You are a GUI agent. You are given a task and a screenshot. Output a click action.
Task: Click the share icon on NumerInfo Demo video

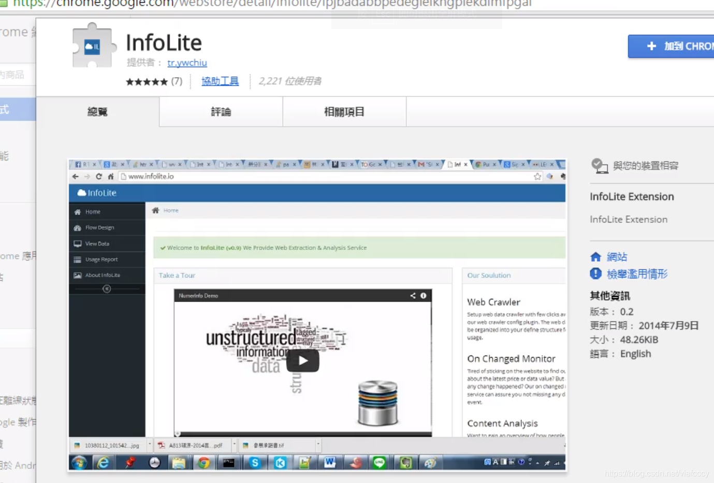coord(413,296)
